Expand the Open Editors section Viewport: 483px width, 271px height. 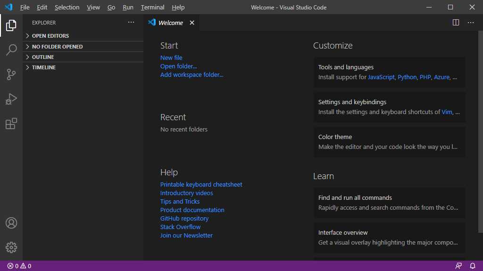coord(83,36)
